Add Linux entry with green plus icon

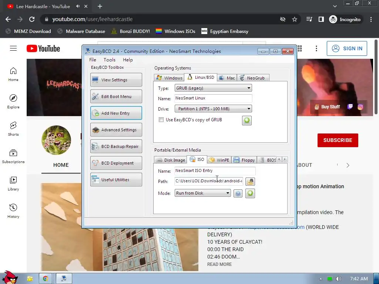247,120
